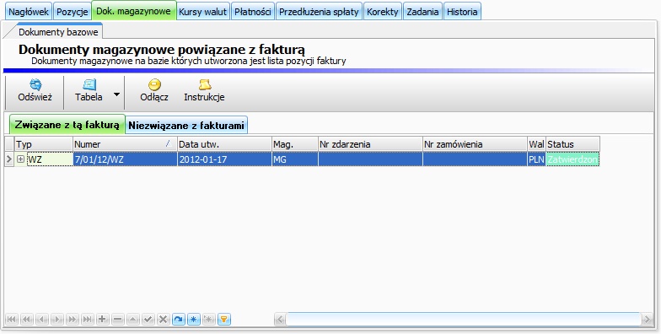Open the Kursy walut tab
661x334 pixels.
click(x=202, y=12)
